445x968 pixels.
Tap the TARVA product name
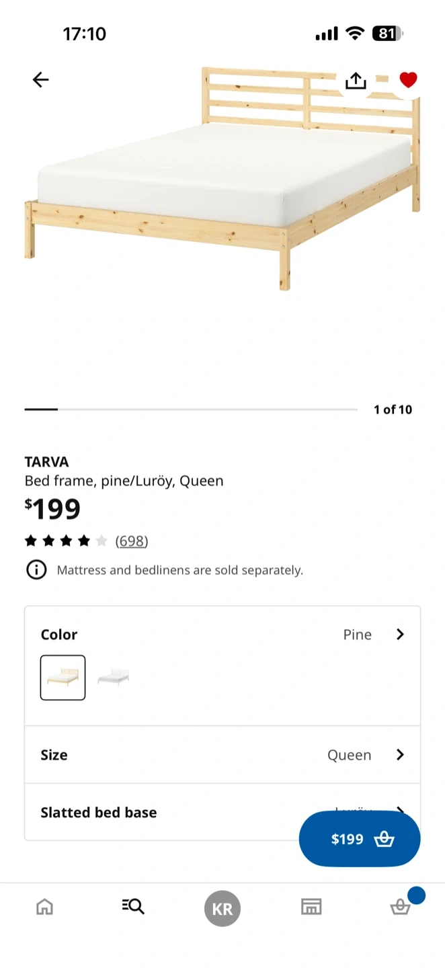[x=47, y=462]
